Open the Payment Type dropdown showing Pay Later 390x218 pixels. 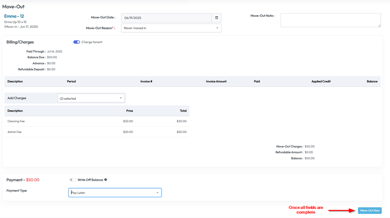click(x=115, y=193)
